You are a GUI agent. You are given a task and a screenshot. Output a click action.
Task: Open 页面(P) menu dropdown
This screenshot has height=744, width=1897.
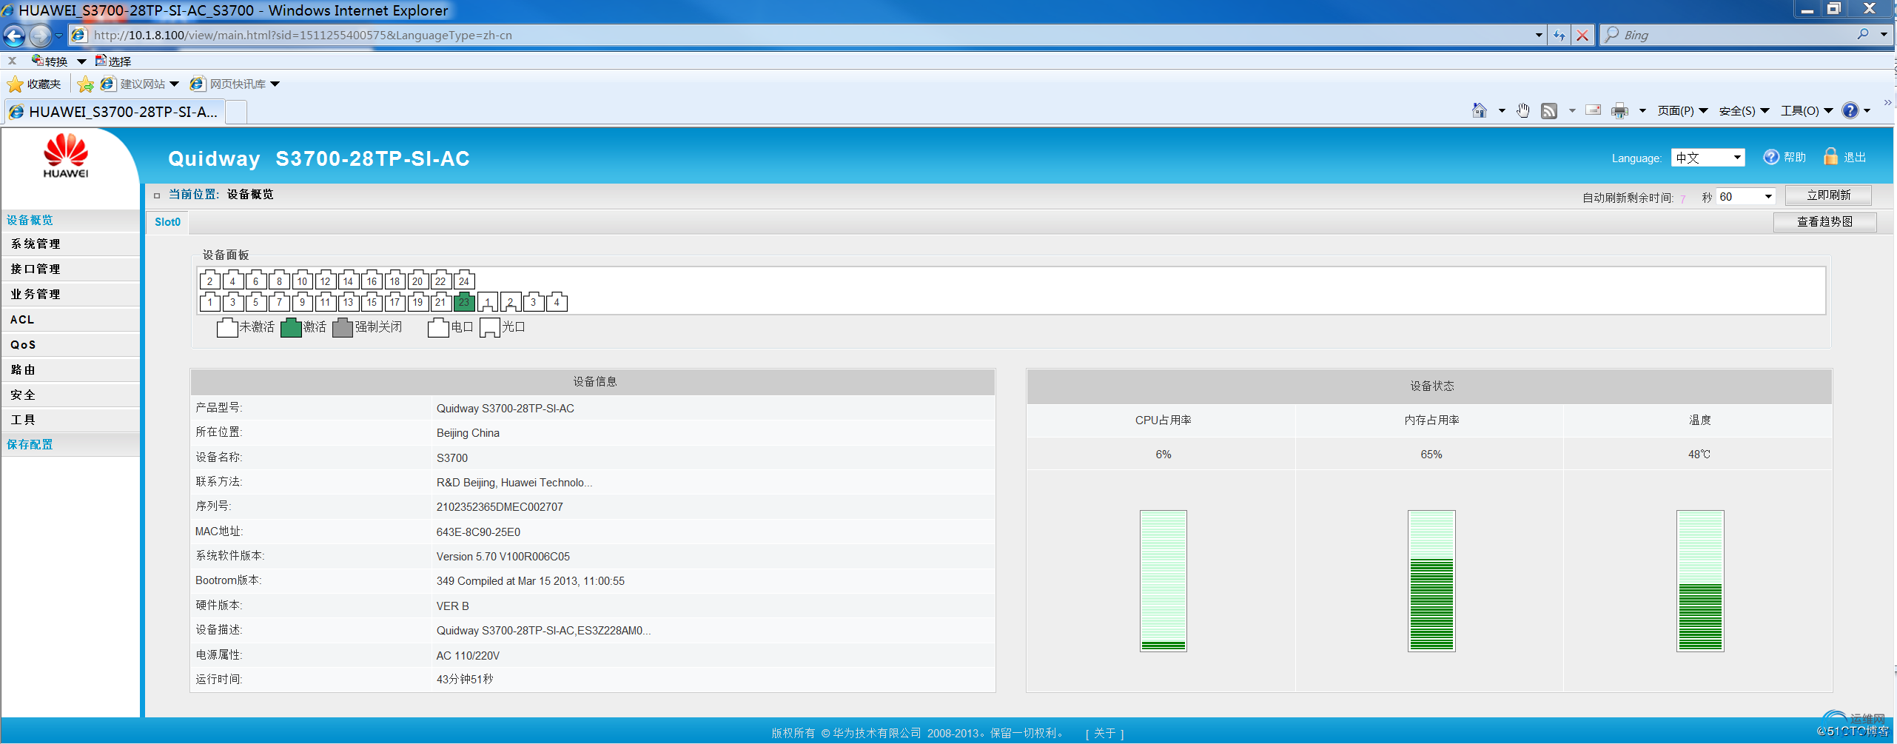pos(1682,110)
